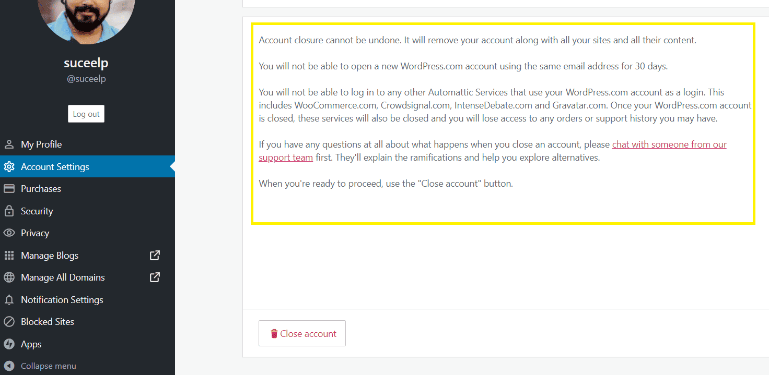Click the Apps Jetpack icon
The width and height of the screenshot is (769, 375).
coord(9,344)
